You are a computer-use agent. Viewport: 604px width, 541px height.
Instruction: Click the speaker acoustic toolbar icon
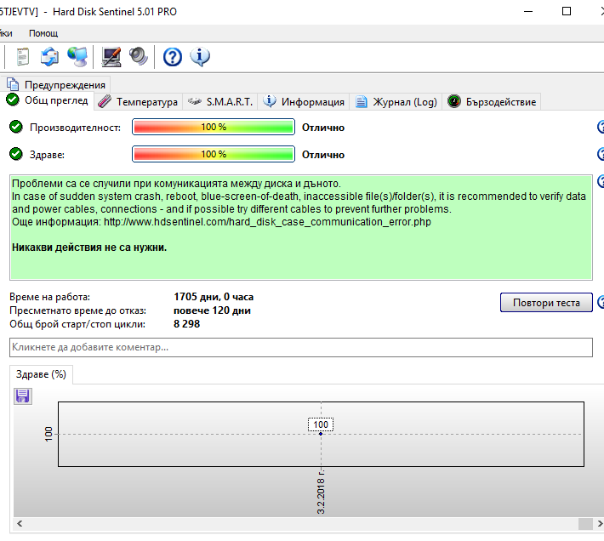[x=139, y=57]
